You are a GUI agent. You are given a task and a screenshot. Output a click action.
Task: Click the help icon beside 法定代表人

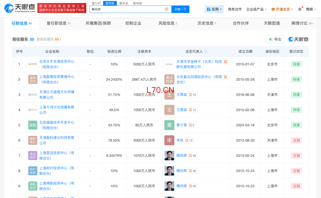206,52
